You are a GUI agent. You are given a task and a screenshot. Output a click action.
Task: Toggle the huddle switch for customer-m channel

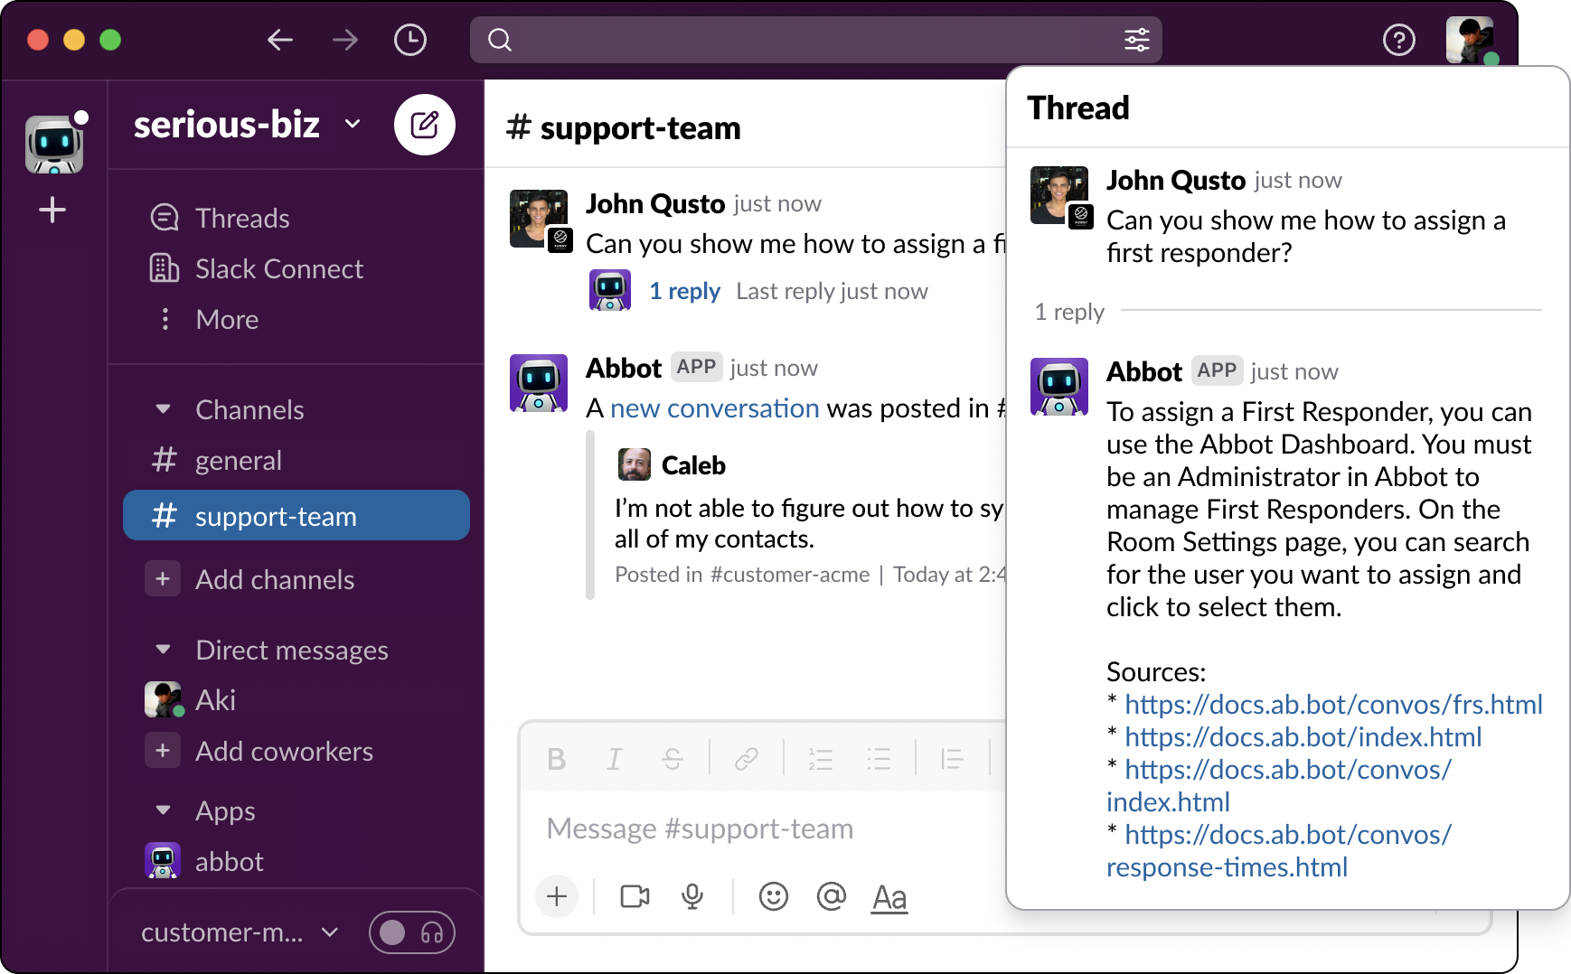click(411, 932)
